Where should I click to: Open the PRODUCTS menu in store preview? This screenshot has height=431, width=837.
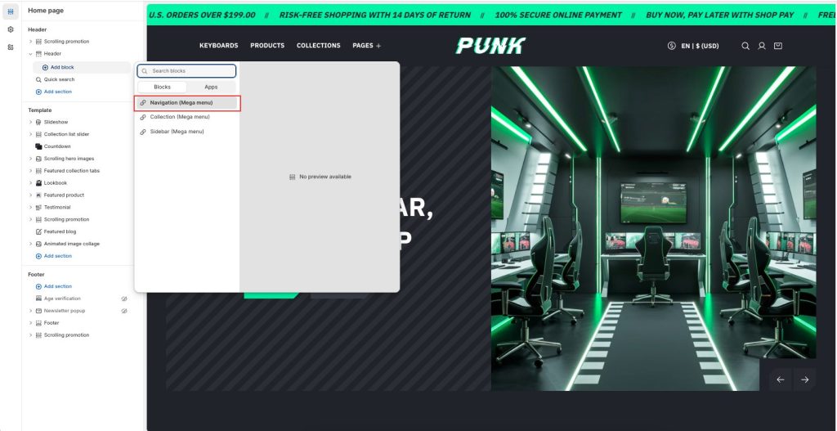coord(267,46)
